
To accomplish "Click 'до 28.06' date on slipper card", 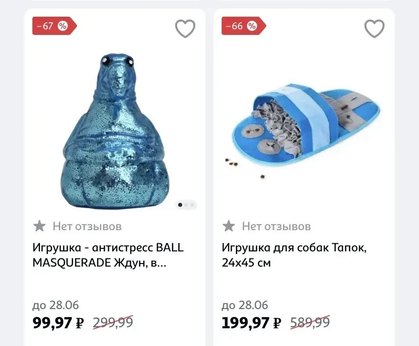I will (x=244, y=305).
